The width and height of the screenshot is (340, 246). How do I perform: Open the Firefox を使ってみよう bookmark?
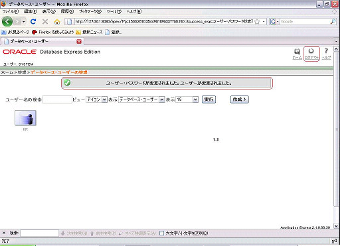(53, 32)
